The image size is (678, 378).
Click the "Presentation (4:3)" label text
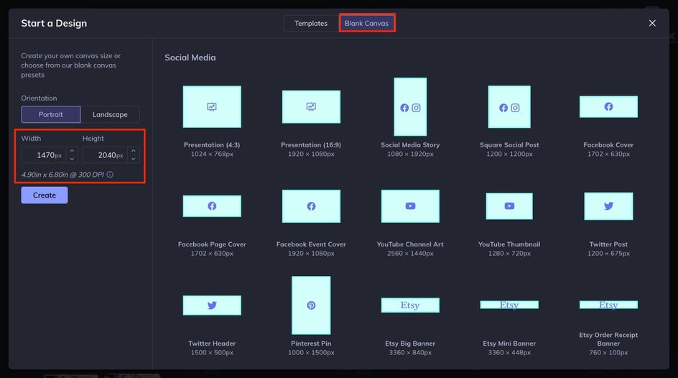point(212,145)
